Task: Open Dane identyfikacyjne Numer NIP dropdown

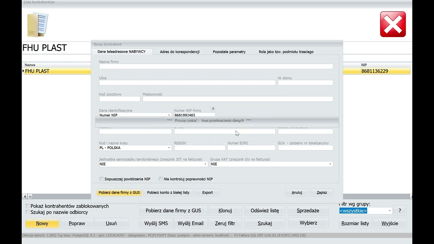Action: [169, 115]
